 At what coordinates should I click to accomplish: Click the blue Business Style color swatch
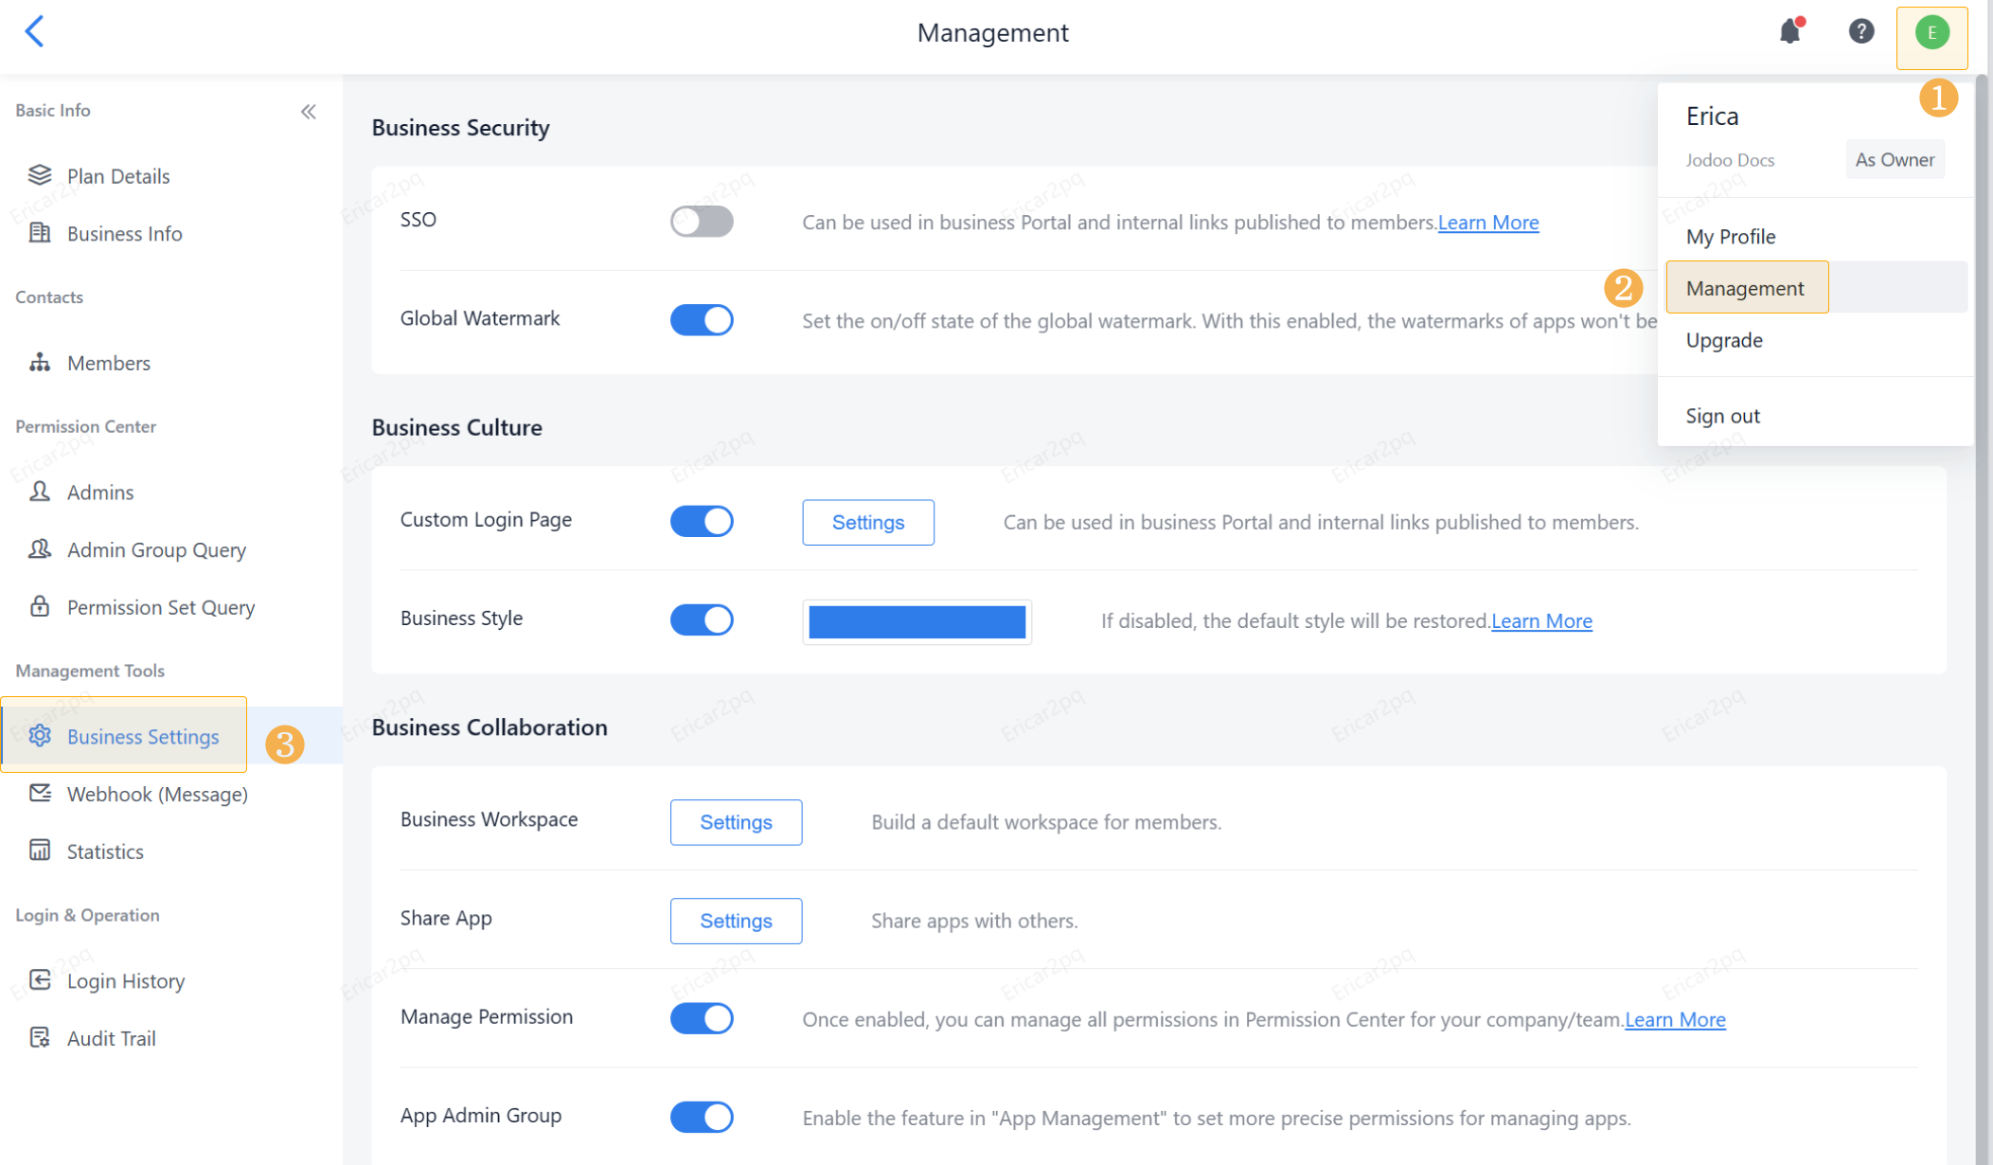916,622
